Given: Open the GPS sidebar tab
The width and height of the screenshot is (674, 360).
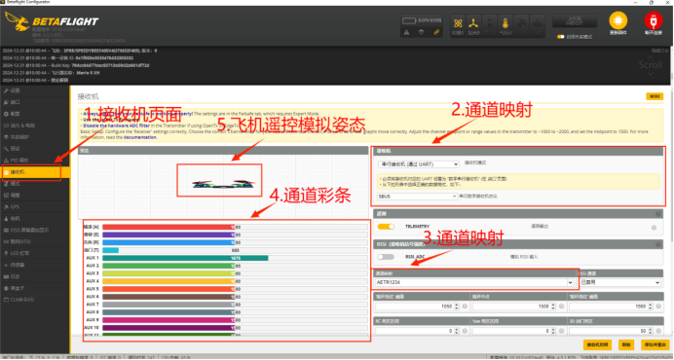Looking at the screenshot, I should tap(34, 206).
